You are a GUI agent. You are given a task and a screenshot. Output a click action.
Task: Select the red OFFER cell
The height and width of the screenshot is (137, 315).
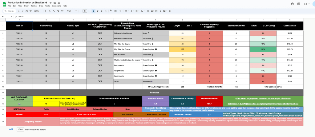click(x=19, y=114)
